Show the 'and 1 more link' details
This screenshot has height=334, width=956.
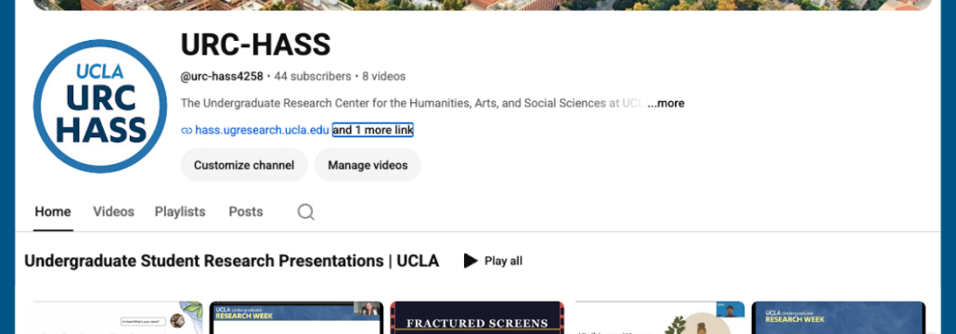tap(372, 130)
